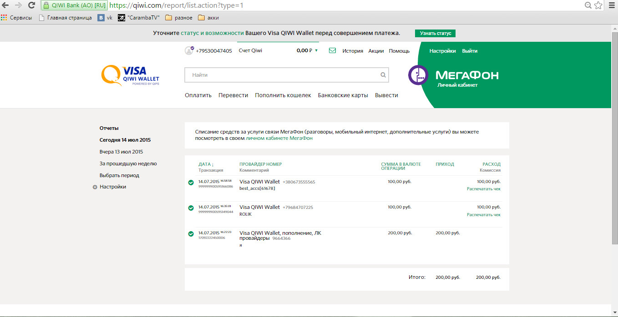This screenshot has height=317, width=618.
Task: Click the page vertical scrollbar
Action: (614, 136)
